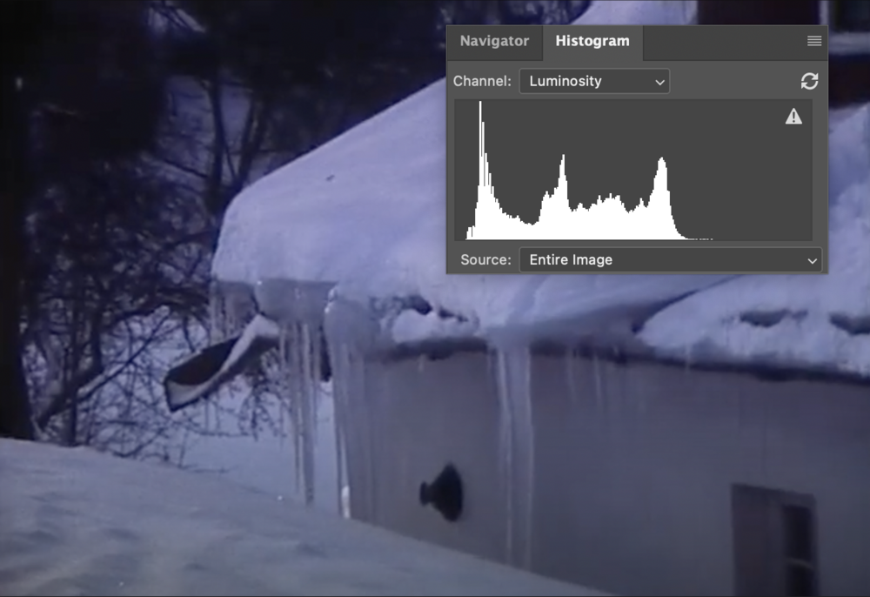
Task: Click the round black vent on wall
Action: (443, 492)
